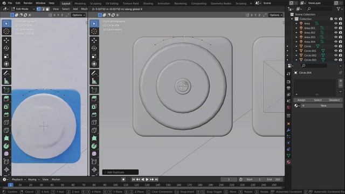The height and width of the screenshot is (194, 345).
Task: Open the World properties tab
Action: tap(288, 108)
